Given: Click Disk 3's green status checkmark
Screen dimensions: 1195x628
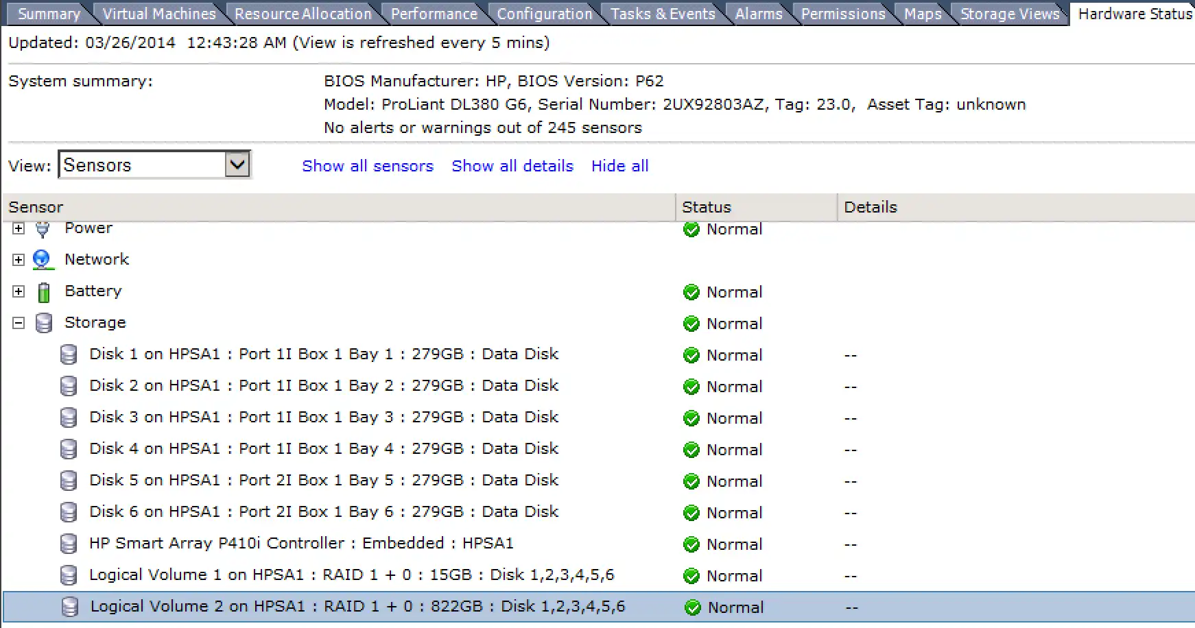Looking at the screenshot, I should [691, 418].
